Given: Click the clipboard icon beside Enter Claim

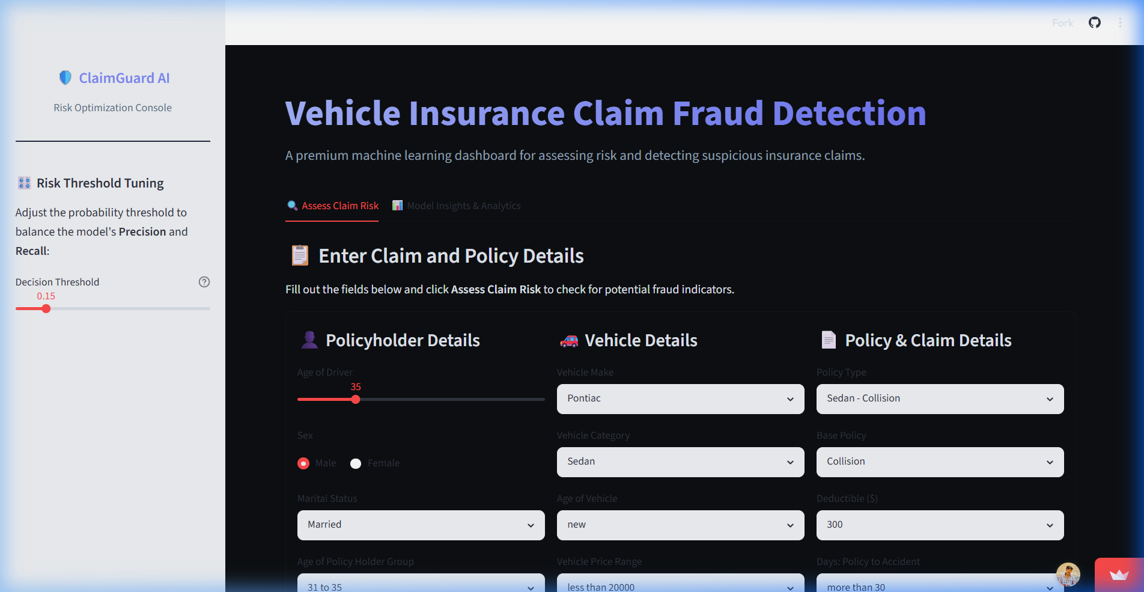Looking at the screenshot, I should [300, 255].
